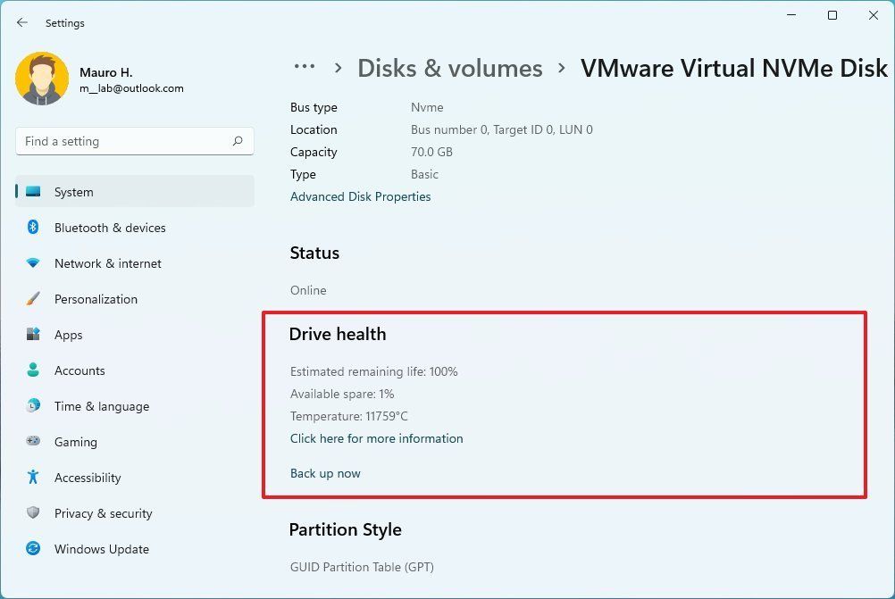Click the search magnifier icon
Viewport: 895px width, 599px height.
(238, 141)
